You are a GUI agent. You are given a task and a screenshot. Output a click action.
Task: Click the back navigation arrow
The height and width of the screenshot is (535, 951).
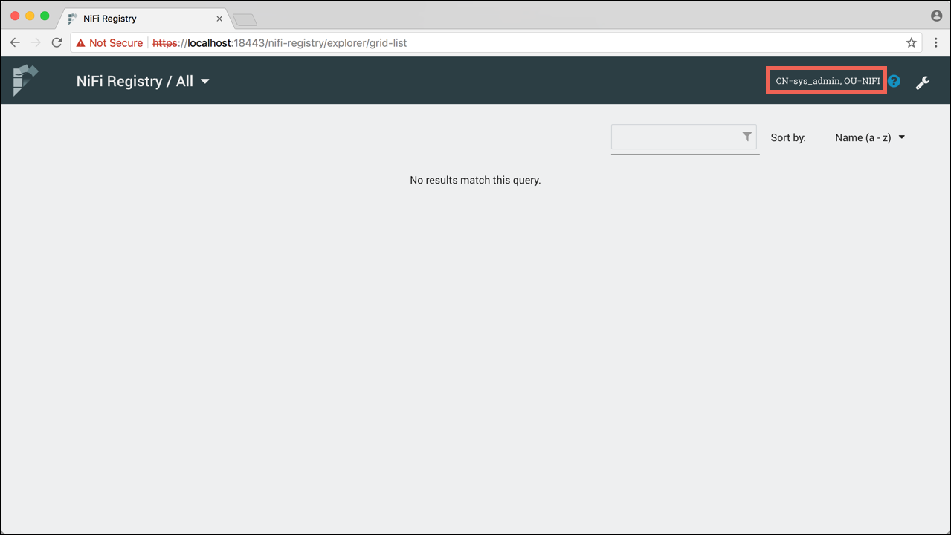[15, 42]
